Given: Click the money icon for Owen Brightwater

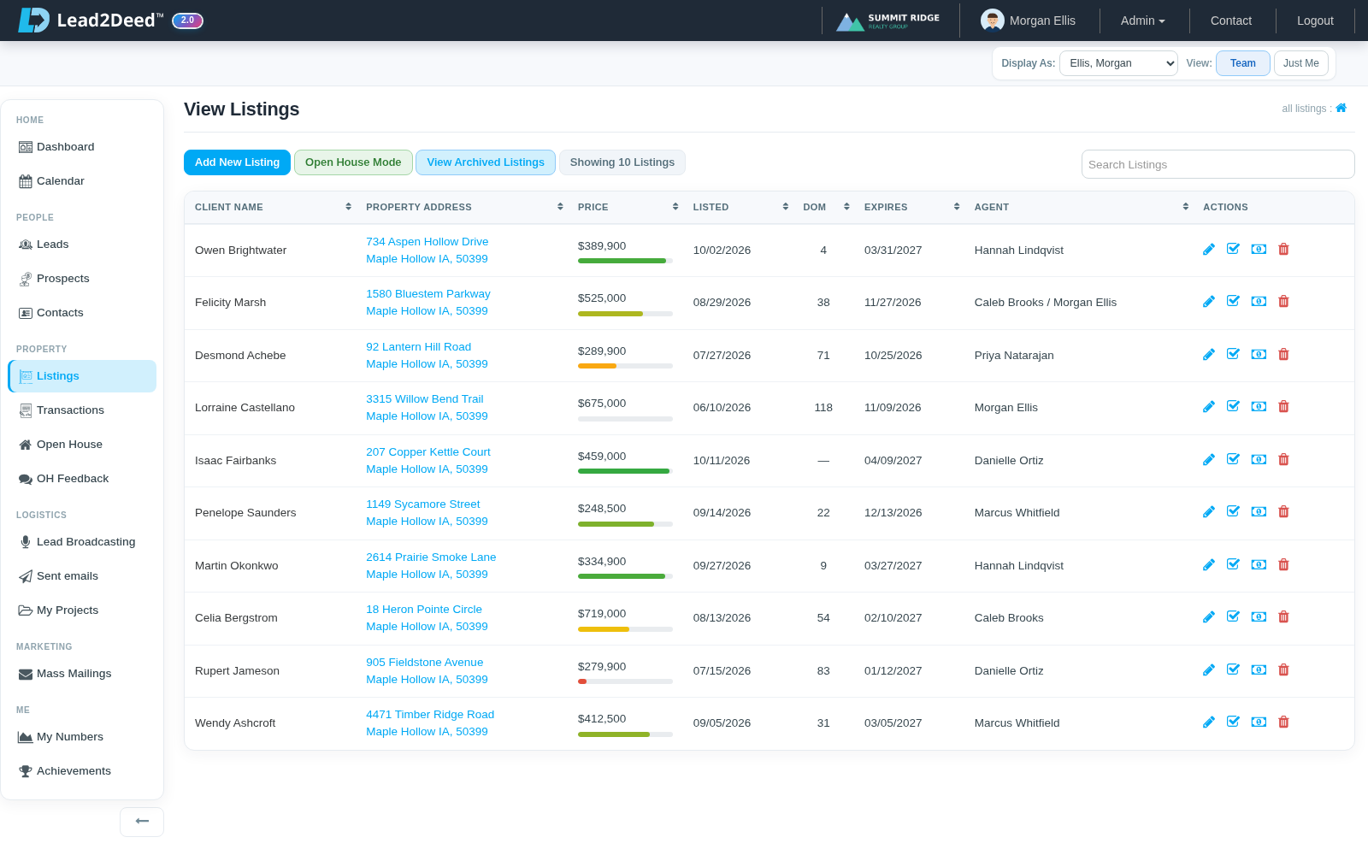Looking at the screenshot, I should 1259,249.
